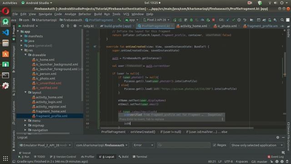Open the 9: Version Control tool window
Viewport: 291px width, 164px height.
tap(63, 157)
